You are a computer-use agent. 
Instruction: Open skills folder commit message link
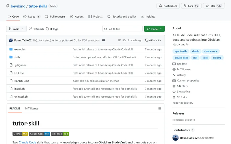105,57
